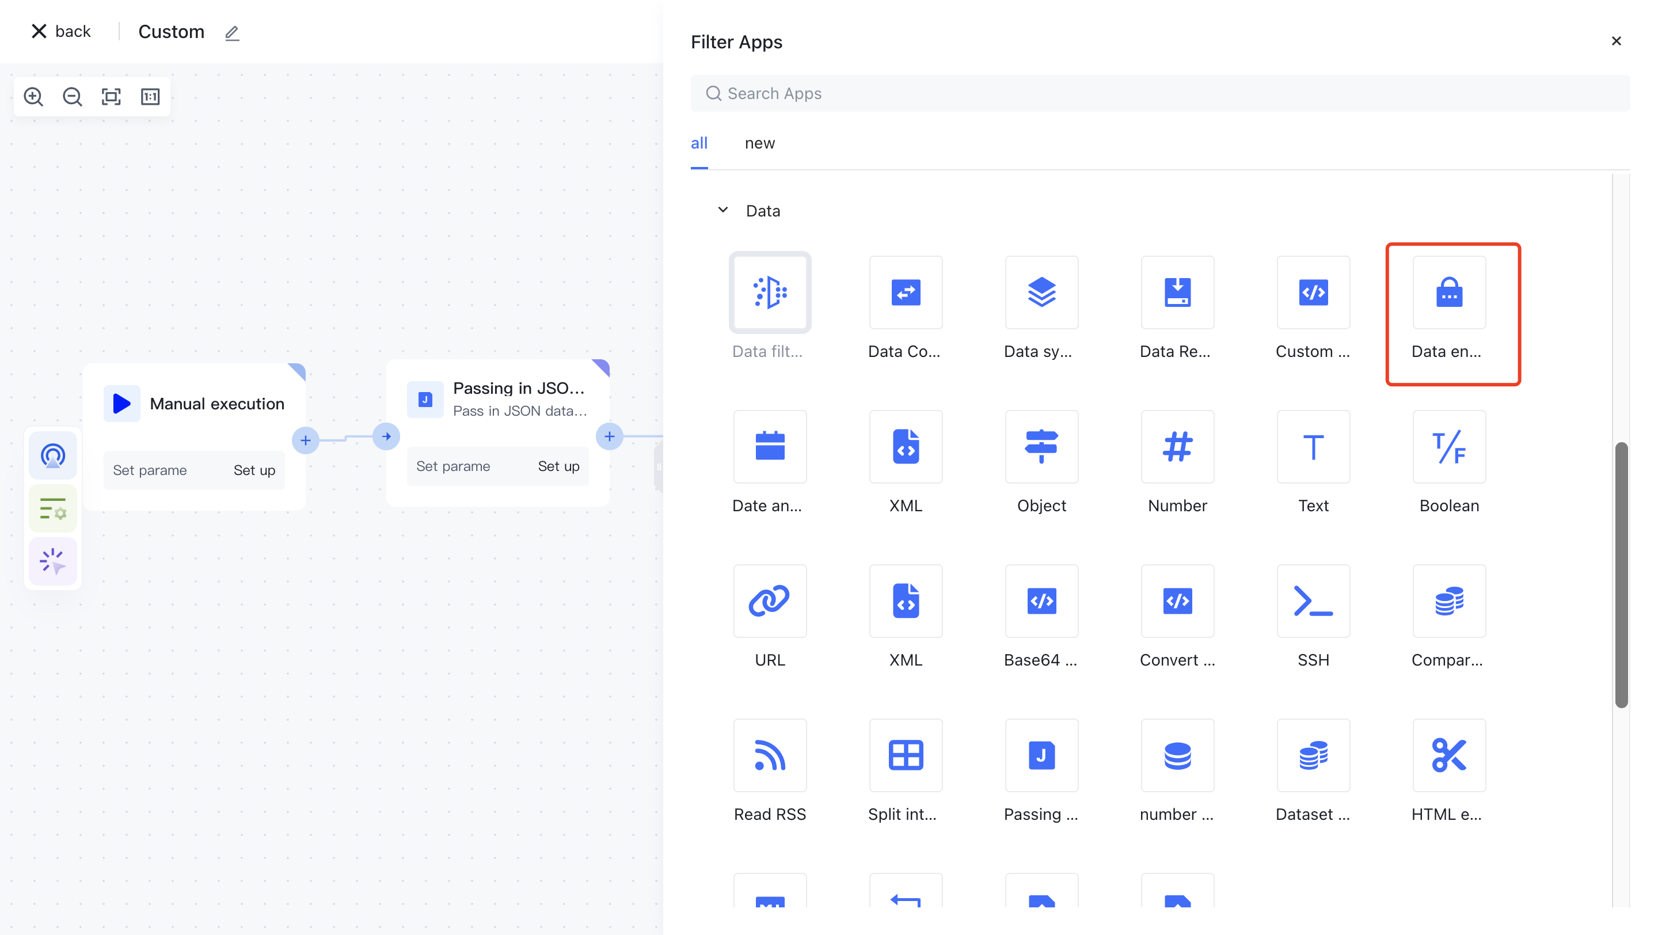Add step after Passing in JSON node

click(609, 436)
